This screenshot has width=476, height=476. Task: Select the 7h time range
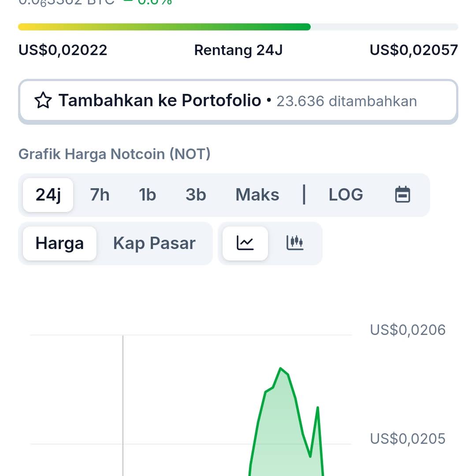(100, 195)
